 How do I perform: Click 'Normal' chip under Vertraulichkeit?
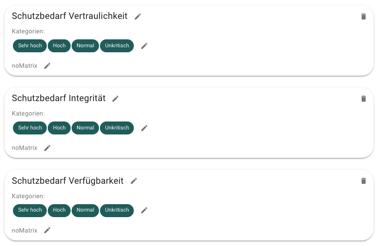coord(85,46)
